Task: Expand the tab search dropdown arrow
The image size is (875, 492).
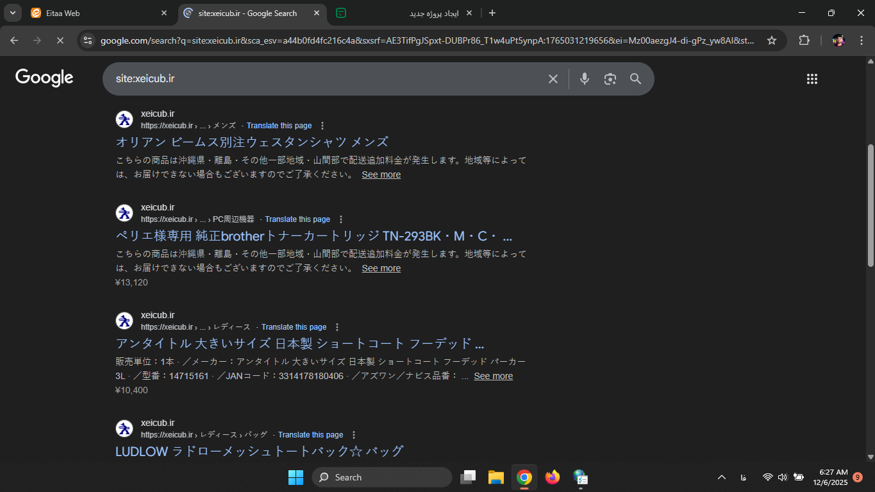Action: tap(12, 13)
